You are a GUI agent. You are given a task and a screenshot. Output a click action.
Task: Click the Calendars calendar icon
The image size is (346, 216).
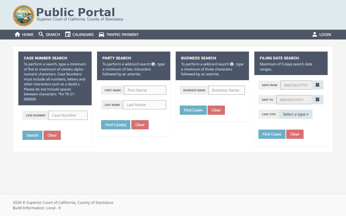coord(68,34)
